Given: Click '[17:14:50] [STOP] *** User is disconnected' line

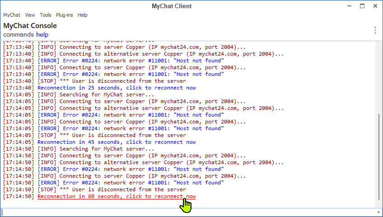Looking at the screenshot, I should (94, 189).
